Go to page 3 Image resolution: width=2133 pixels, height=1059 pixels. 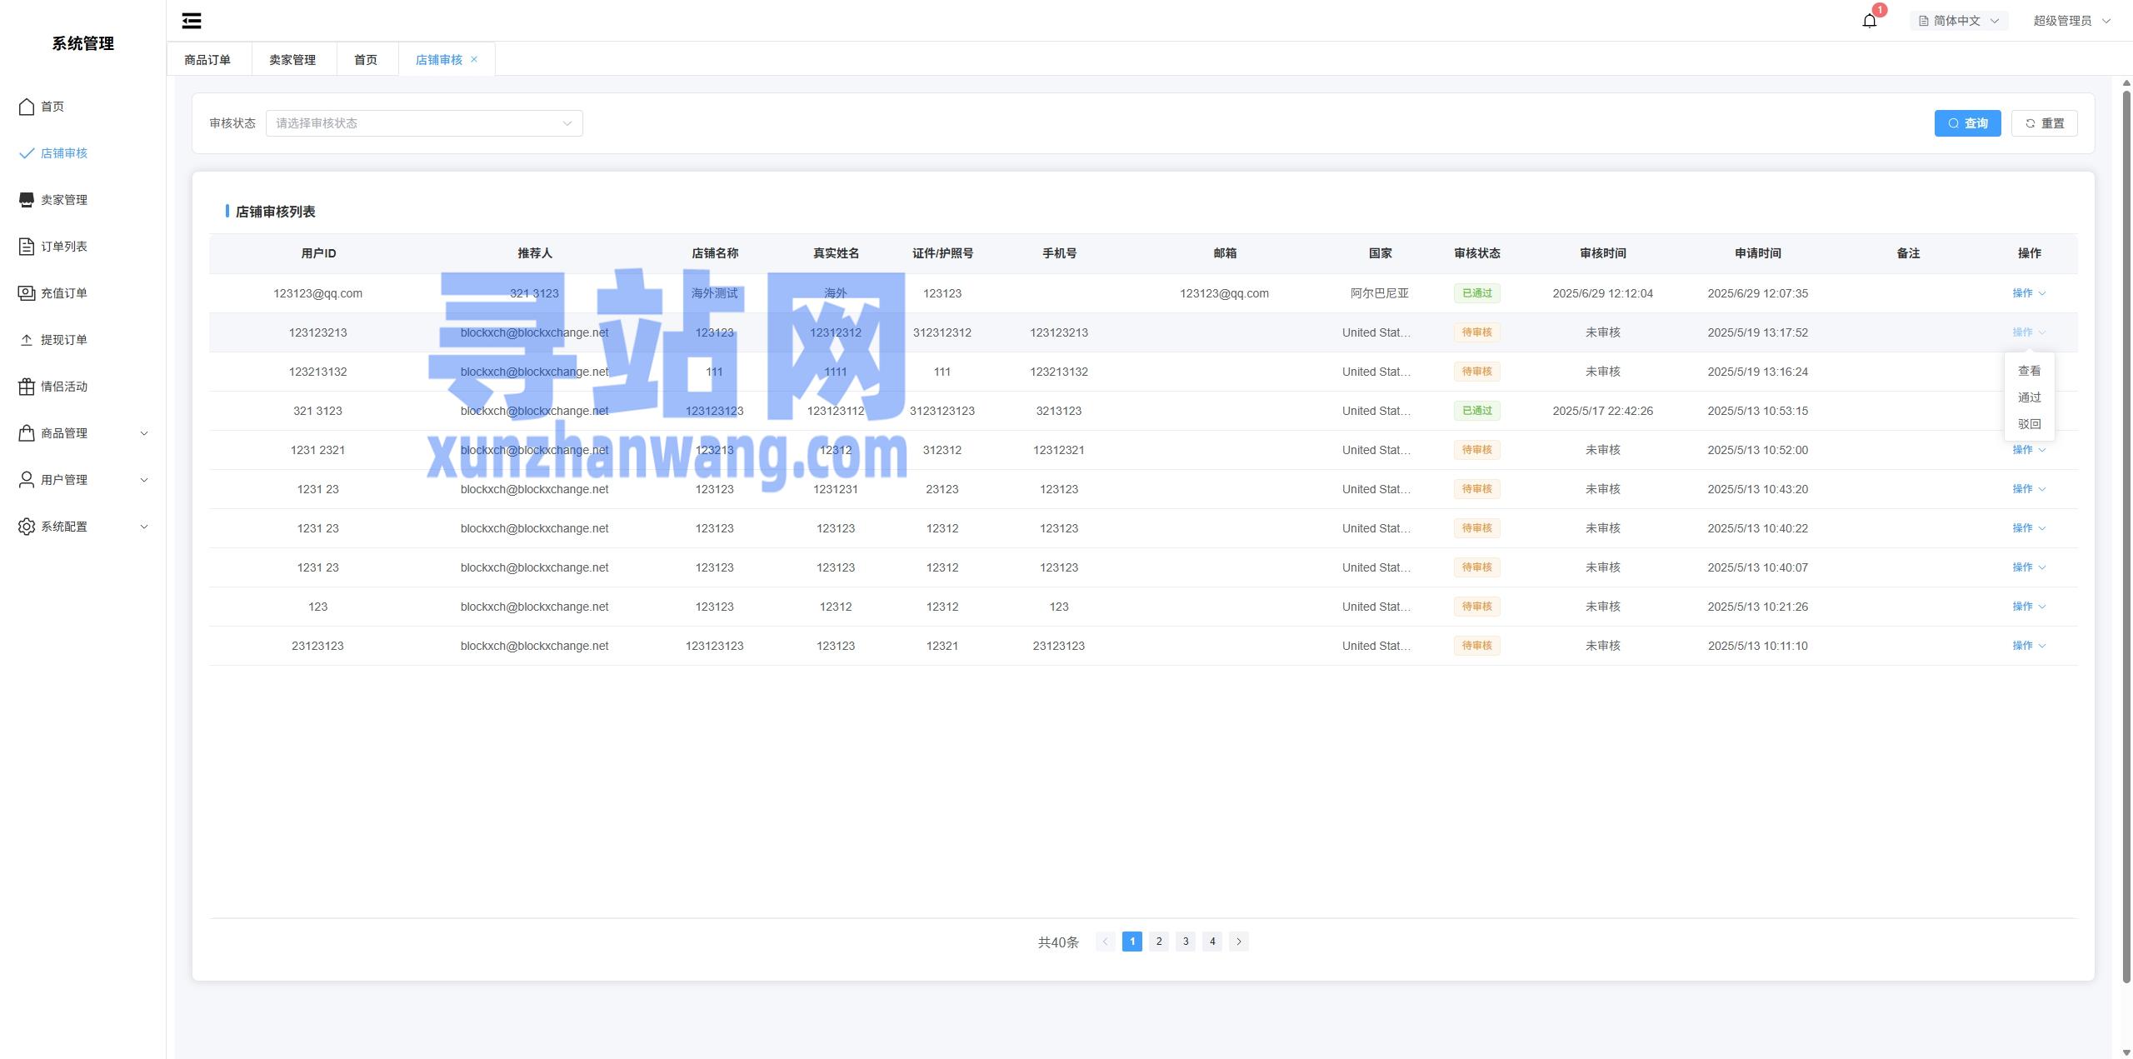tap(1186, 942)
